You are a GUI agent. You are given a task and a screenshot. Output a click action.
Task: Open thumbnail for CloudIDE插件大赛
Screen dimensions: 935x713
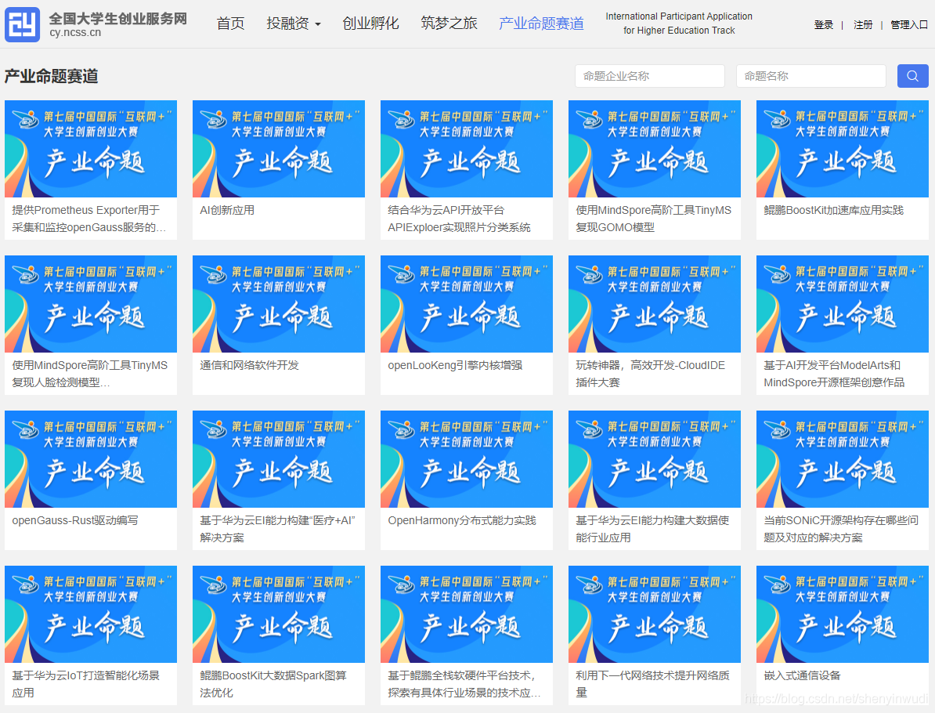654,304
